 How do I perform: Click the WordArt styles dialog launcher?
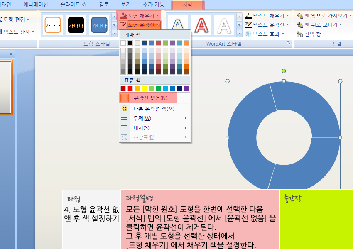tap(287, 44)
